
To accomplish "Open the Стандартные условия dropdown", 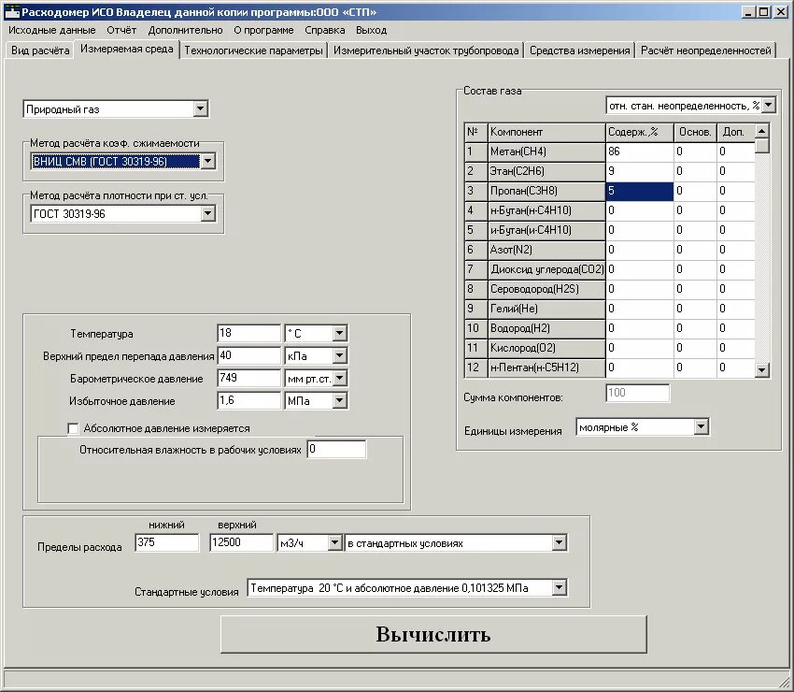I will click(559, 588).
